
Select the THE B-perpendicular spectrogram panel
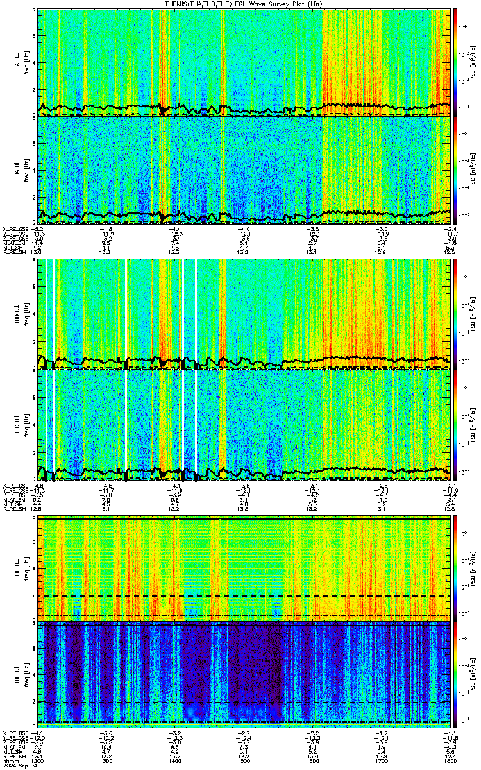(244, 569)
